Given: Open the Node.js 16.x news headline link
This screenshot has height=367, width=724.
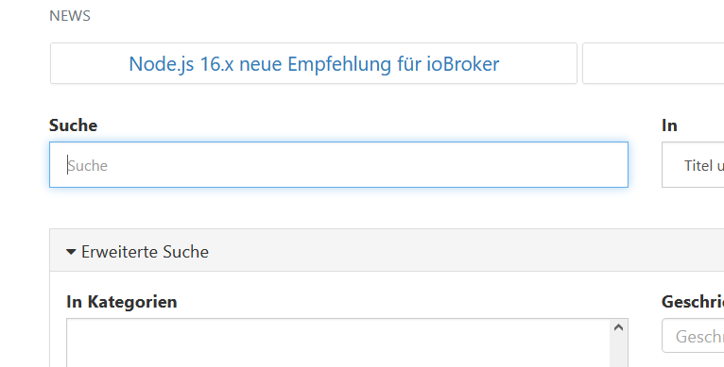Looking at the screenshot, I should click(x=314, y=63).
